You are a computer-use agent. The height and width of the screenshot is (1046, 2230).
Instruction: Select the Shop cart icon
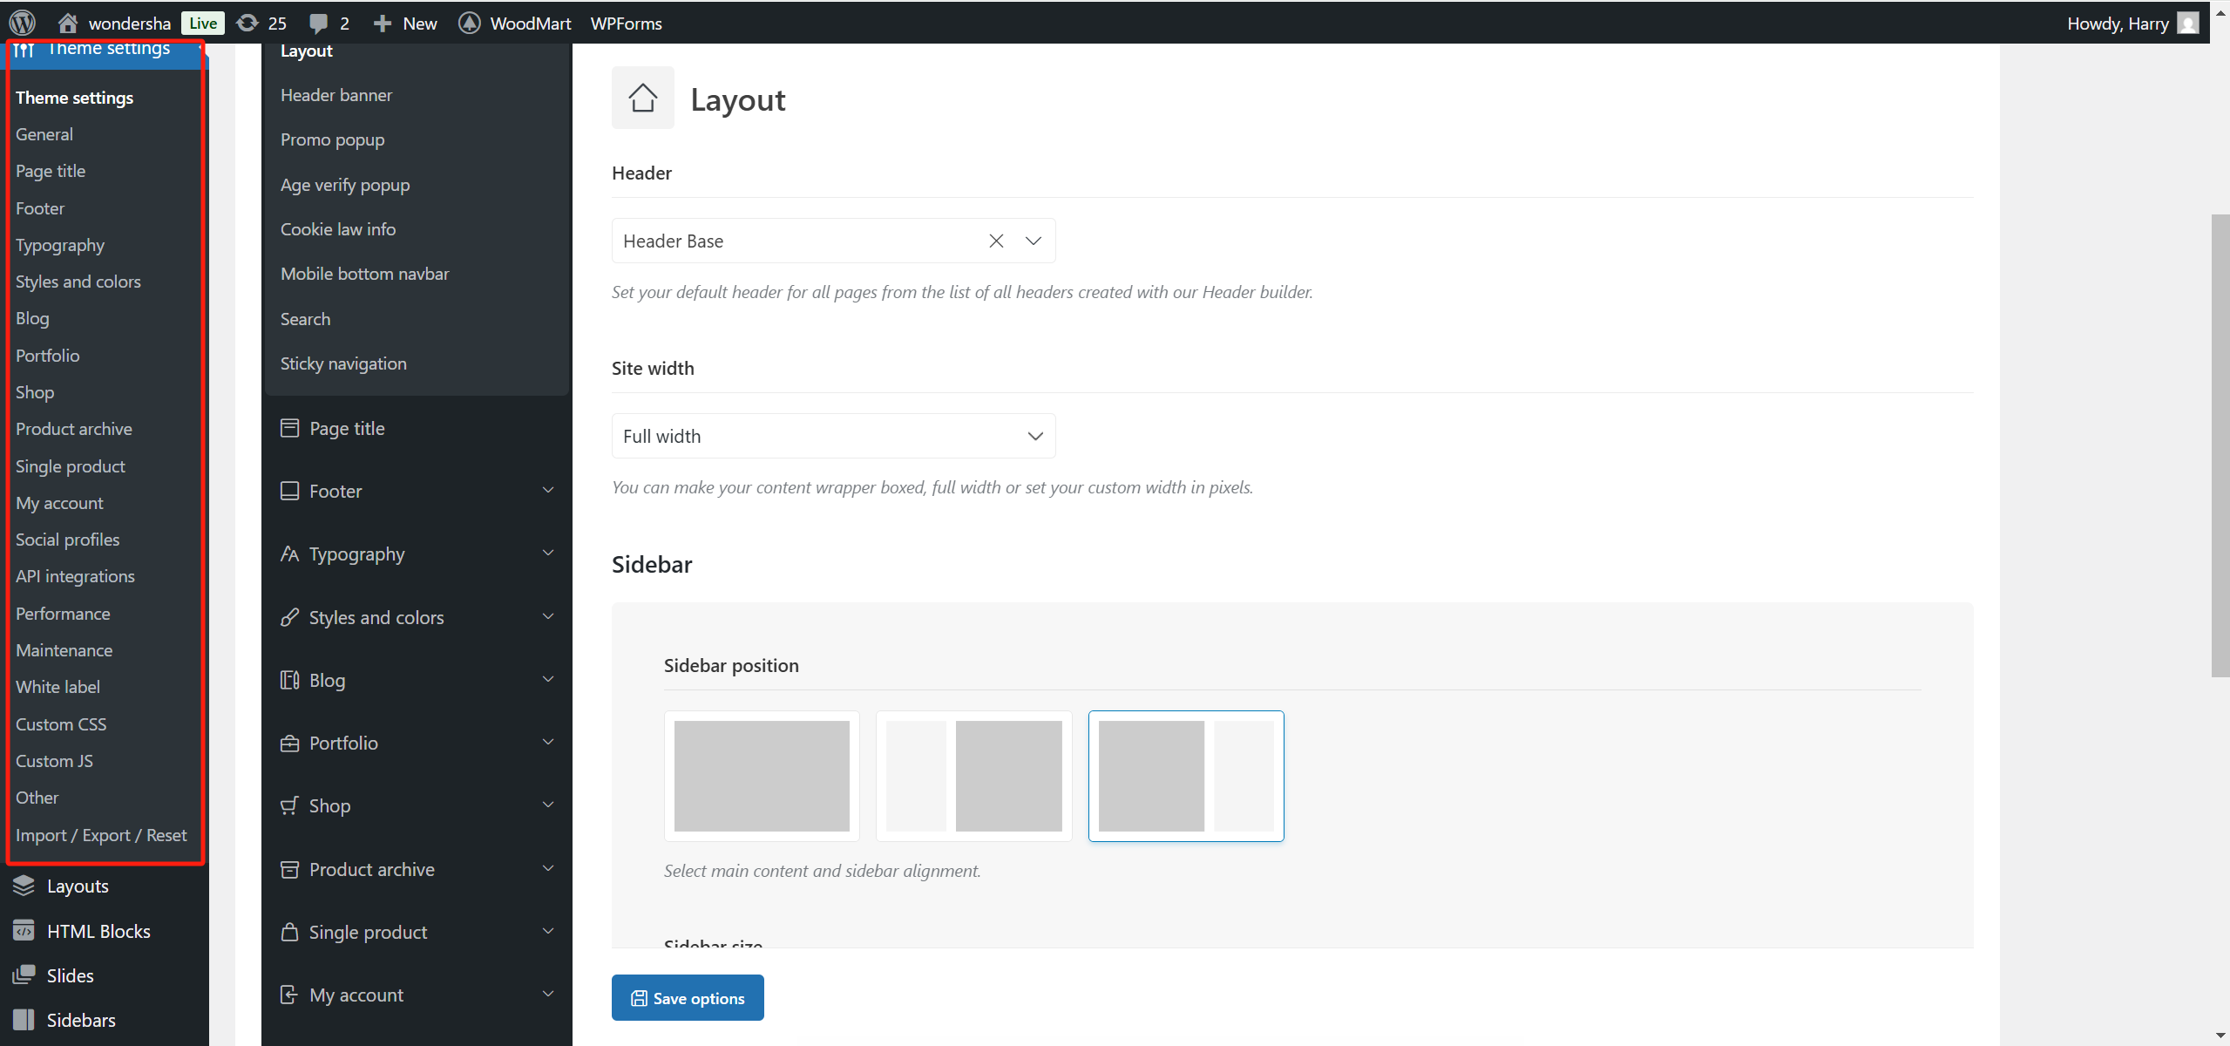[290, 805]
